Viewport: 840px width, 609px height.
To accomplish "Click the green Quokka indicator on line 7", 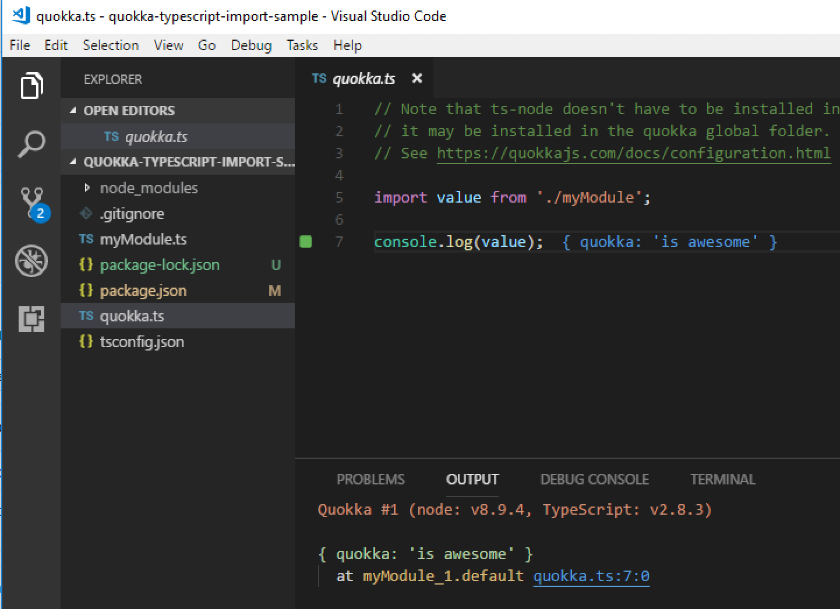I will [x=305, y=241].
